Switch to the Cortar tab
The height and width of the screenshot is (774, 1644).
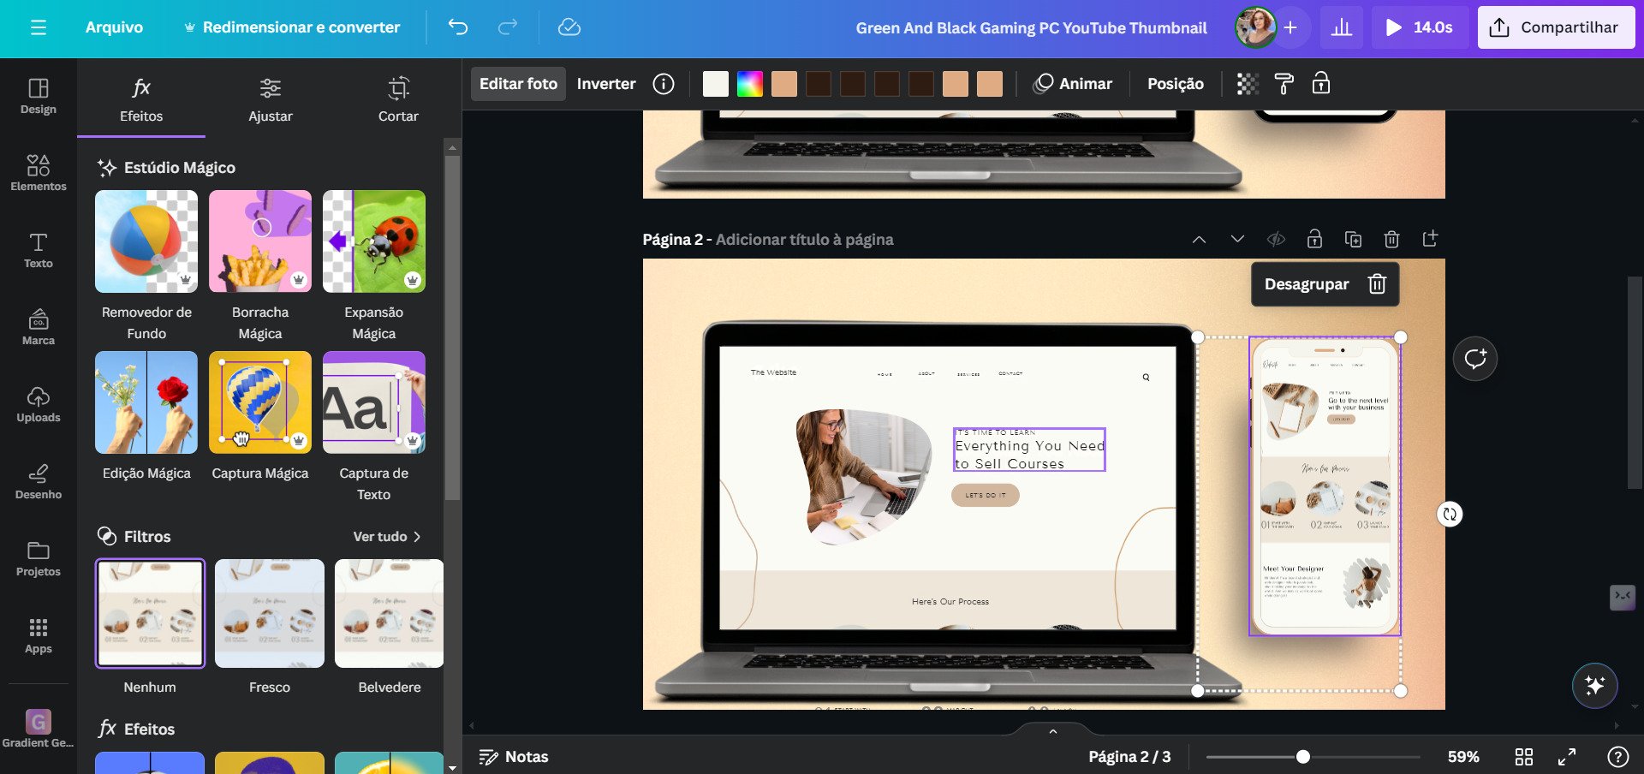398,100
